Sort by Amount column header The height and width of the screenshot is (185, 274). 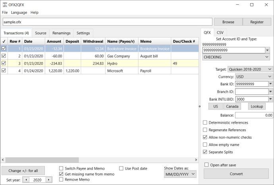(x=54, y=42)
